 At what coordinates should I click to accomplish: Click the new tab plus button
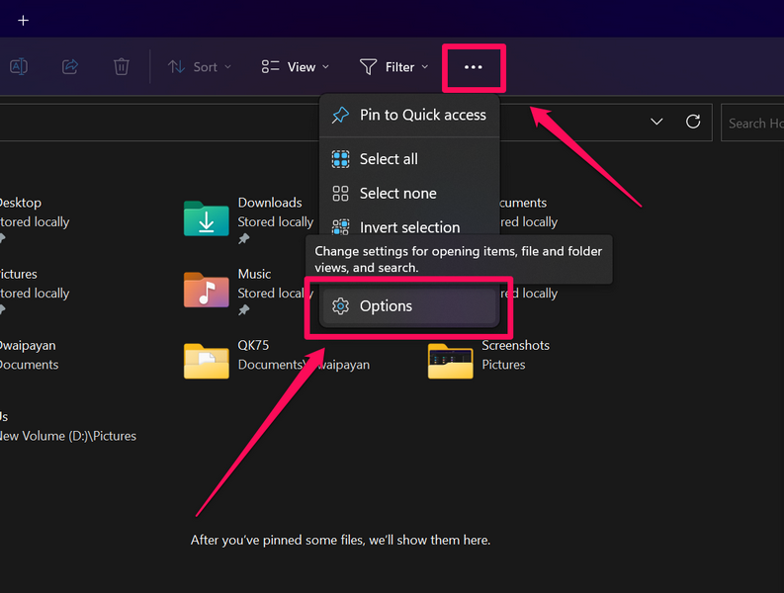tap(24, 20)
